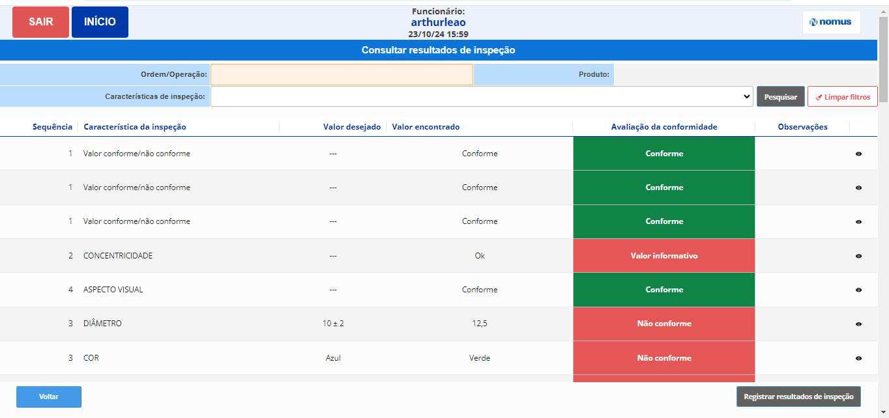Click the Produto label

[594, 74]
